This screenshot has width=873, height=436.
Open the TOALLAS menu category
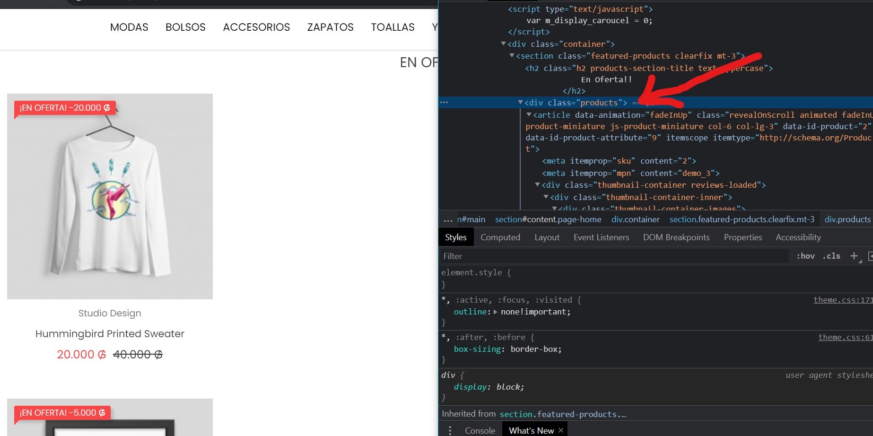point(393,27)
